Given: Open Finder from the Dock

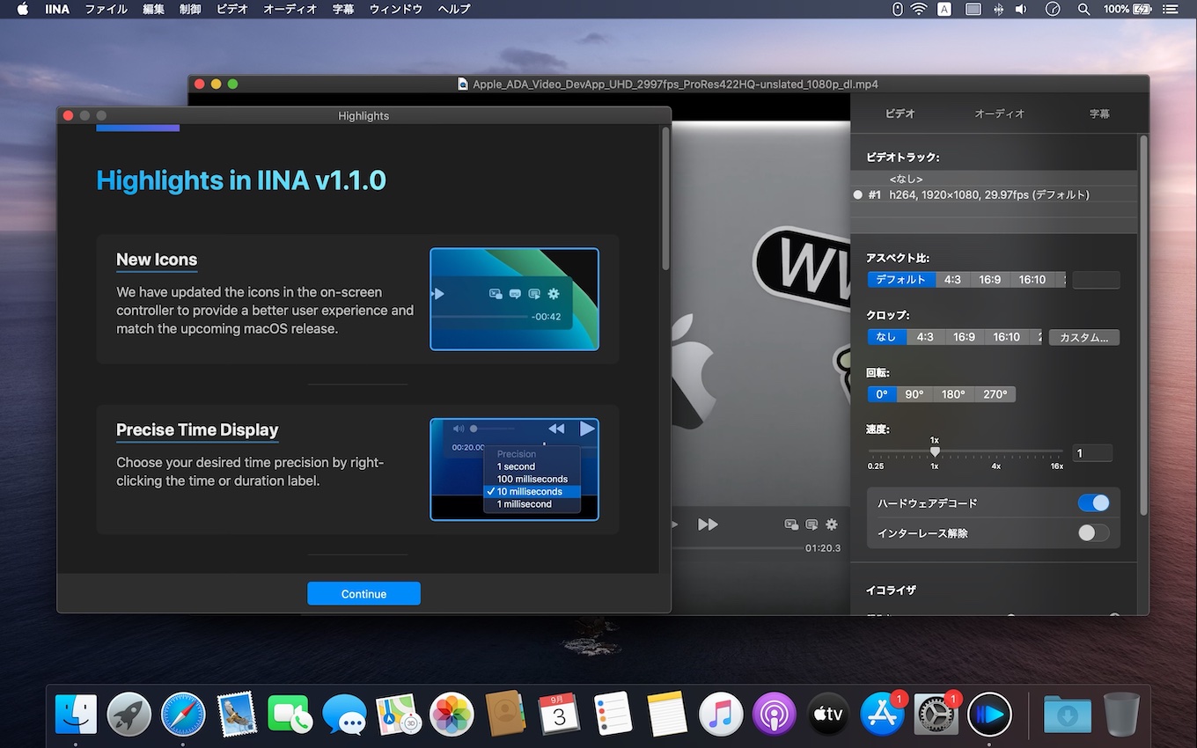Looking at the screenshot, I should (76, 714).
